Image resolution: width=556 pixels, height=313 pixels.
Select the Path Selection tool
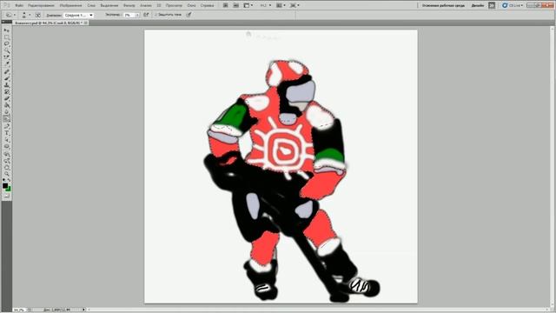[6, 140]
